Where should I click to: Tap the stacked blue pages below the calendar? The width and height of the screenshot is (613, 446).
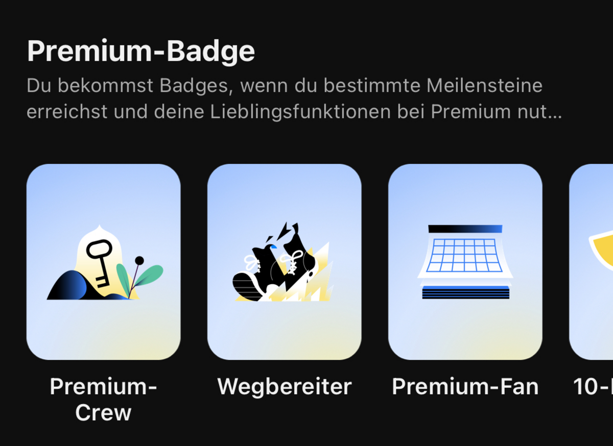pos(465,292)
